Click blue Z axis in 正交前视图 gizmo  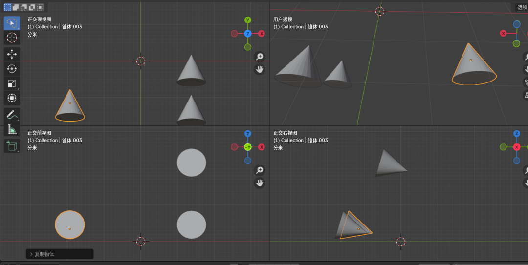[248, 134]
